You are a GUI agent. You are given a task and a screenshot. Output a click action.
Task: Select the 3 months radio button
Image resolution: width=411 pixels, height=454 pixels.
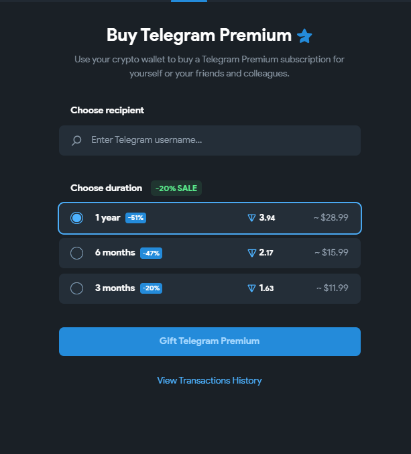tap(76, 288)
